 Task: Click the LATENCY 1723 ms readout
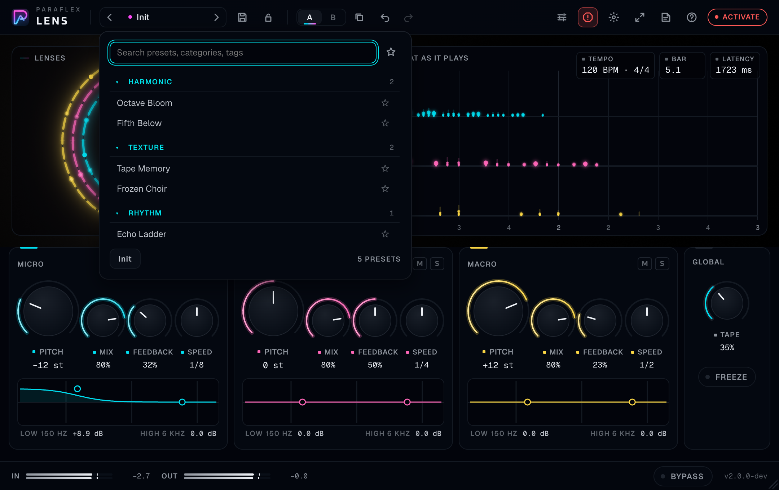(x=734, y=66)
